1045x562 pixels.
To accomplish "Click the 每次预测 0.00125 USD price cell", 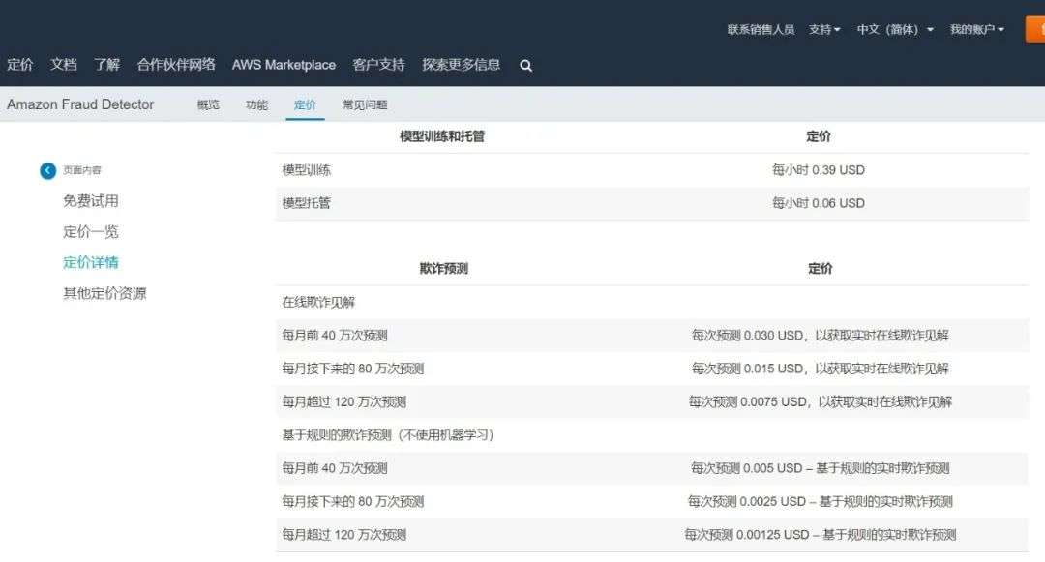I will pos(820,535).
